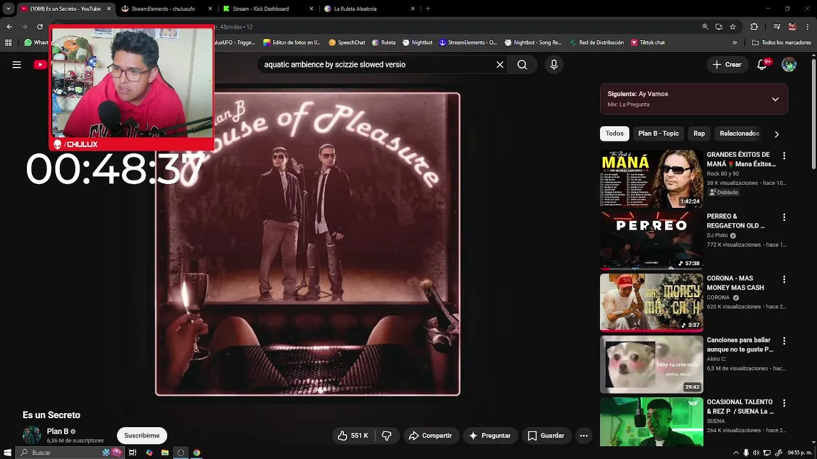
Task: Open title link Ocasional Talento & Rez P
Action: point(740,407)
